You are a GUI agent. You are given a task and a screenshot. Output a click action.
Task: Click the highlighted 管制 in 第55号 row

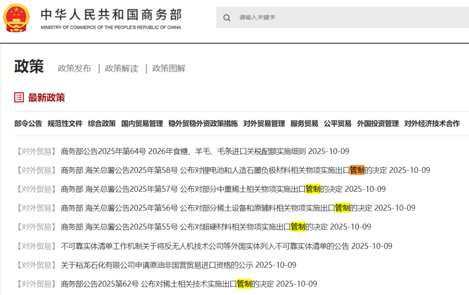coord(298,227)
